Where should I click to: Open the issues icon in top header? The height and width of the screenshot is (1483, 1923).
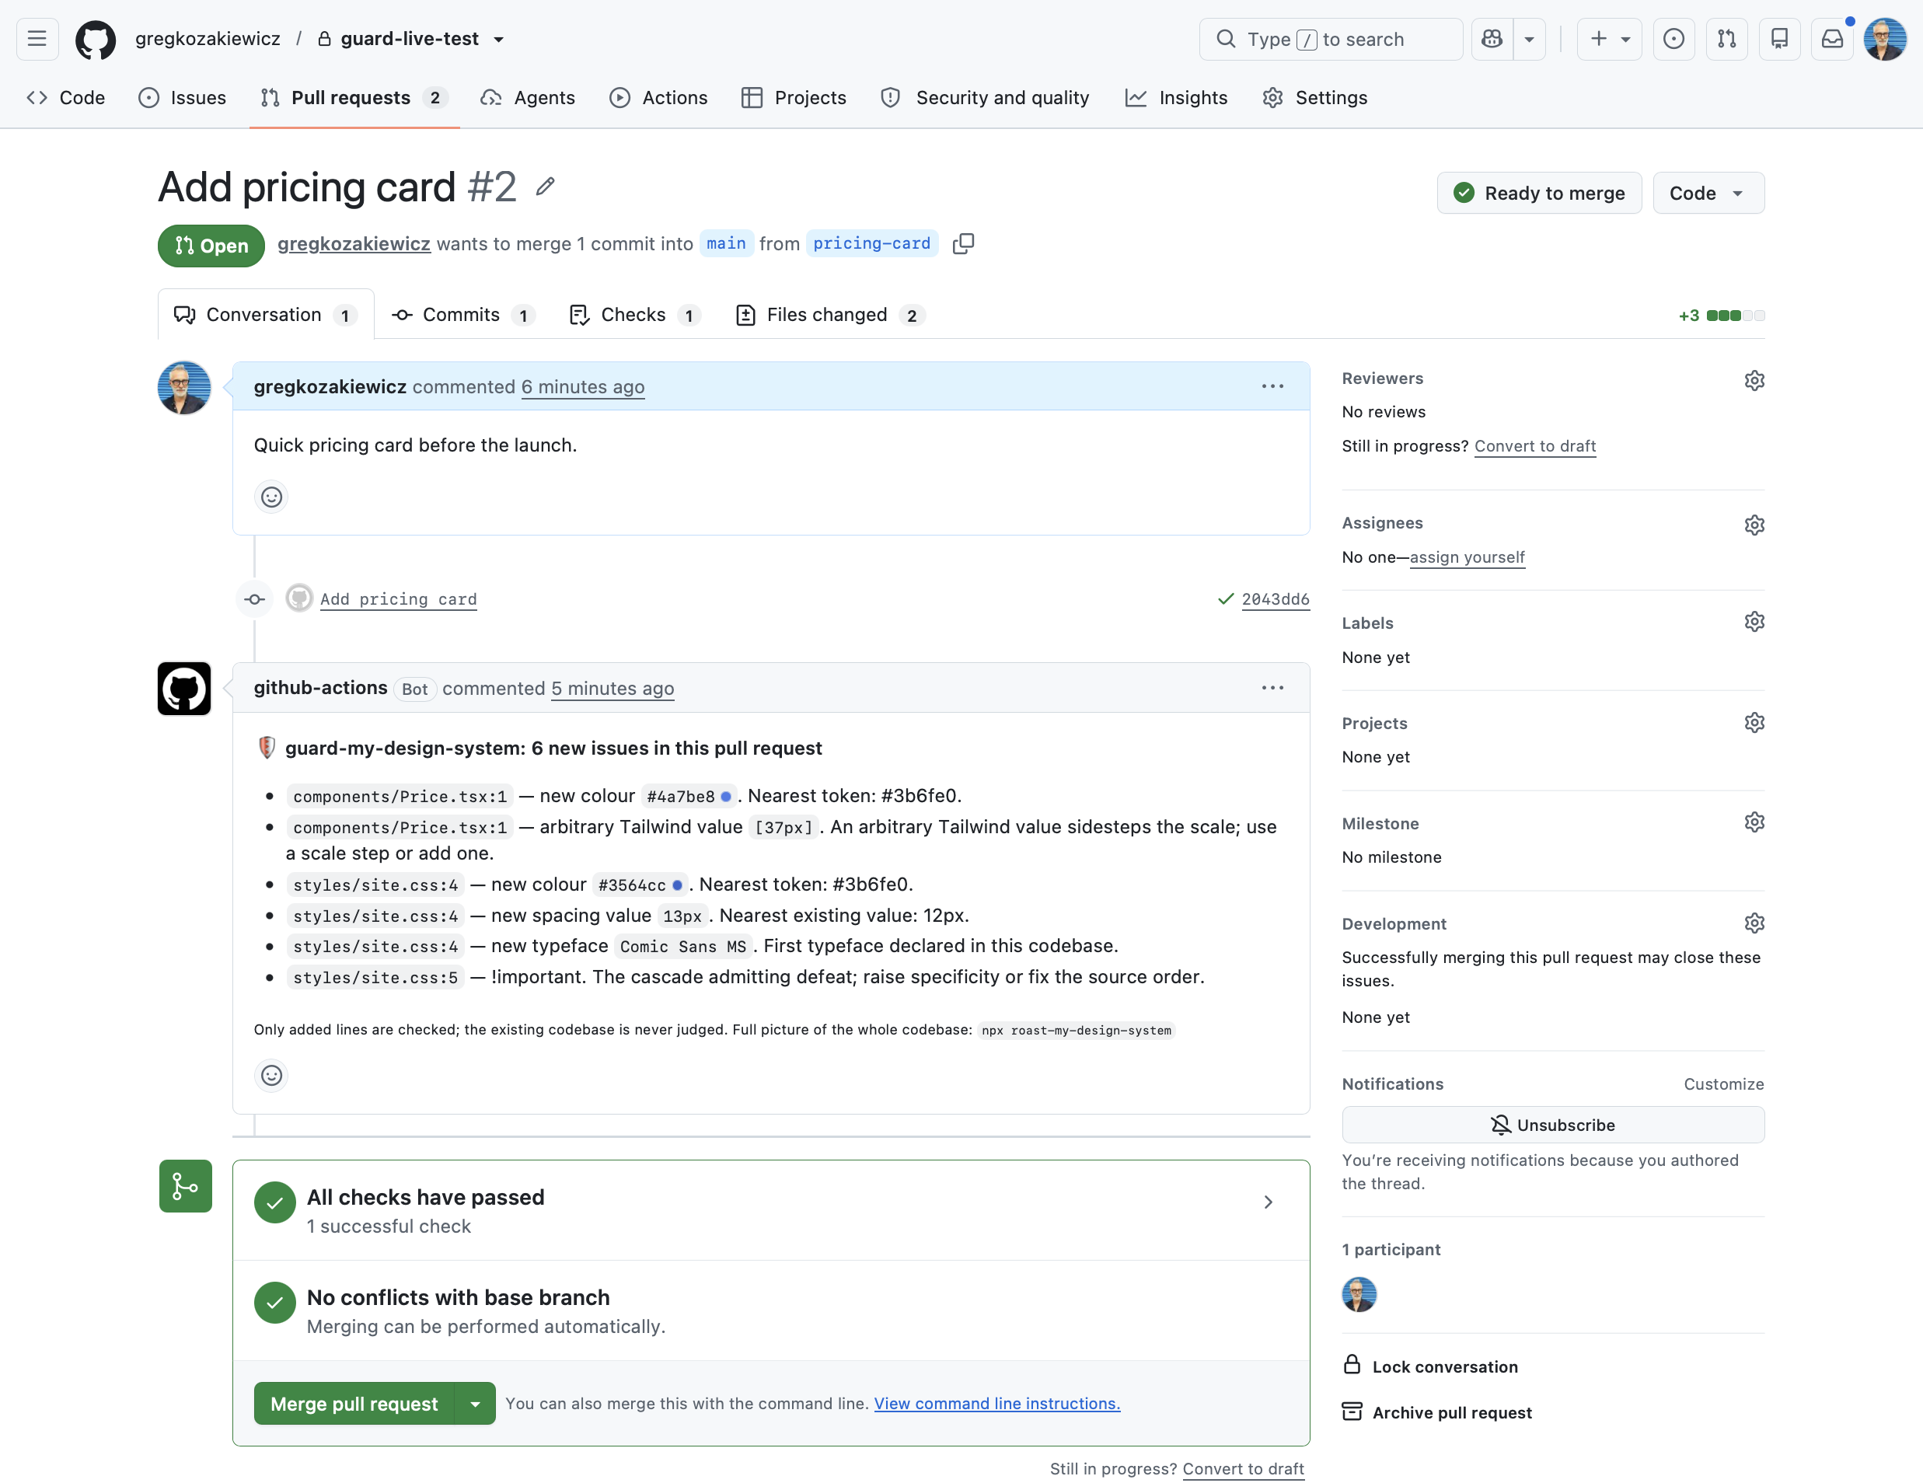click(1673, 39)
